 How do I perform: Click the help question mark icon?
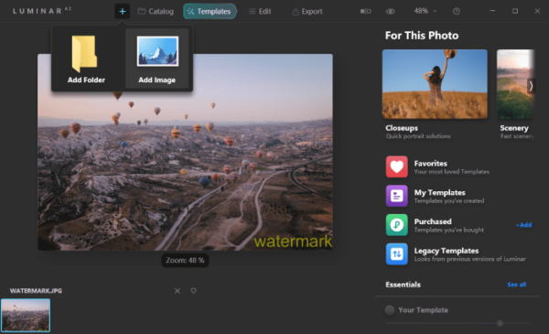click(x=457, y=11)
